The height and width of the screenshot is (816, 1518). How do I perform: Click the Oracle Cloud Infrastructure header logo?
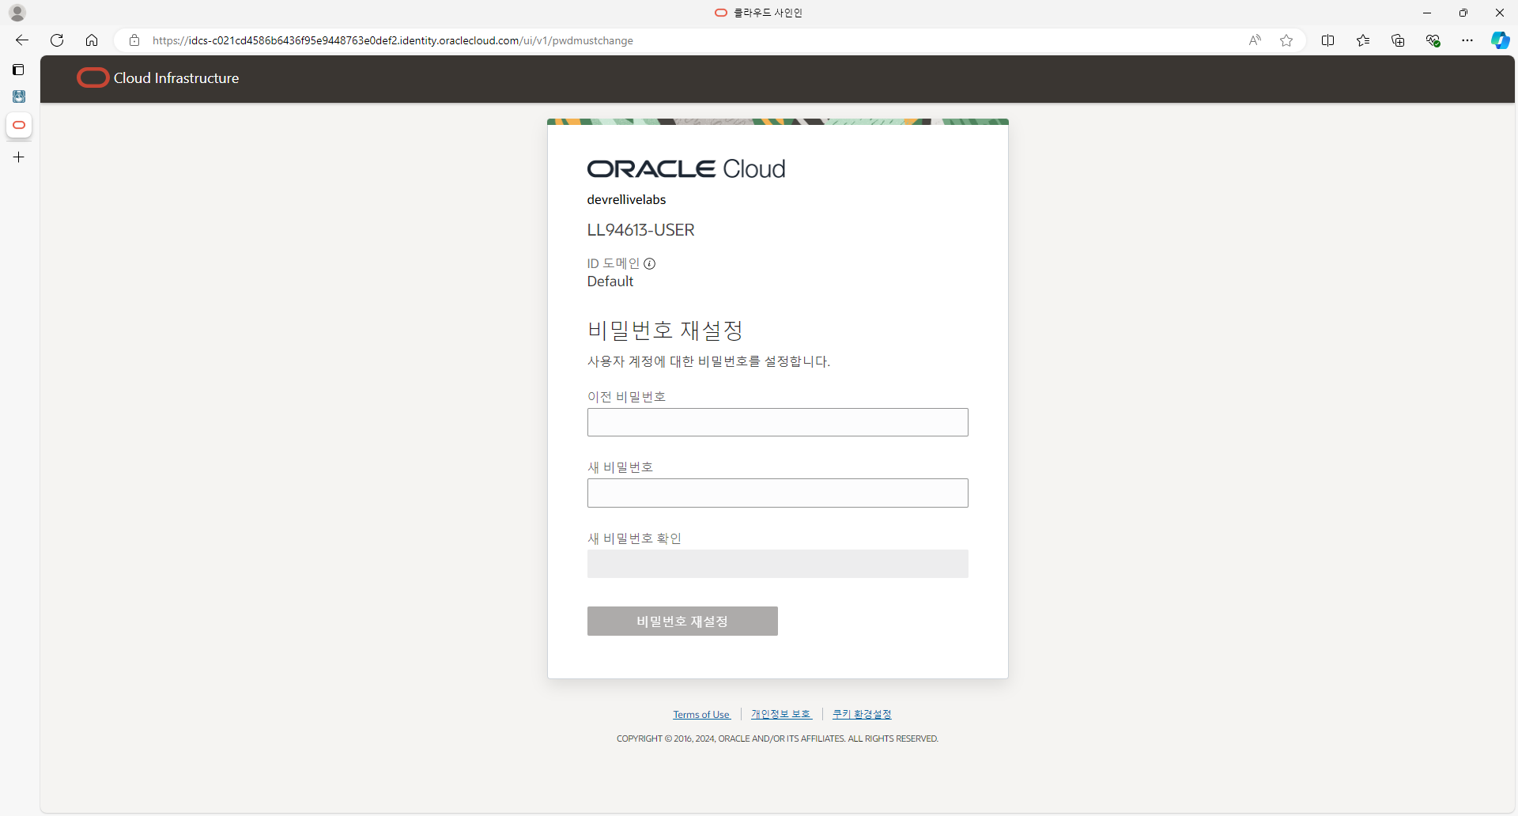point(158,77)
